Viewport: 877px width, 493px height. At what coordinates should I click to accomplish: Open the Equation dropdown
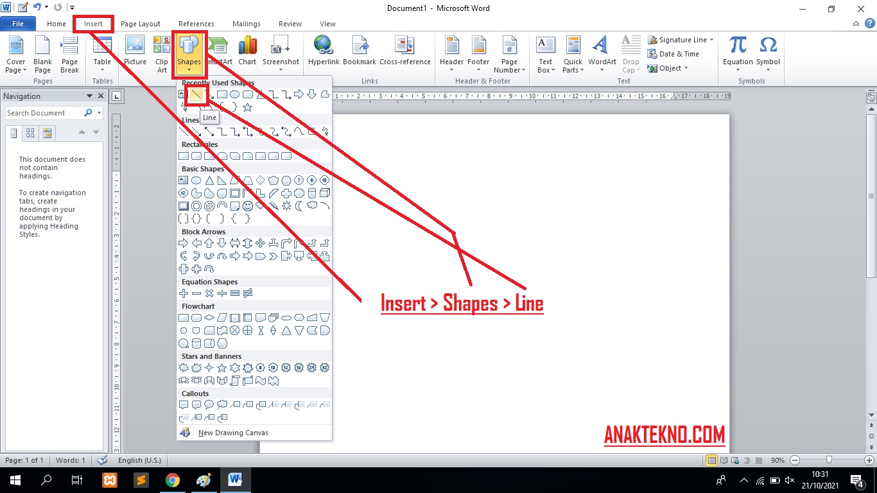tap(738, 55)
